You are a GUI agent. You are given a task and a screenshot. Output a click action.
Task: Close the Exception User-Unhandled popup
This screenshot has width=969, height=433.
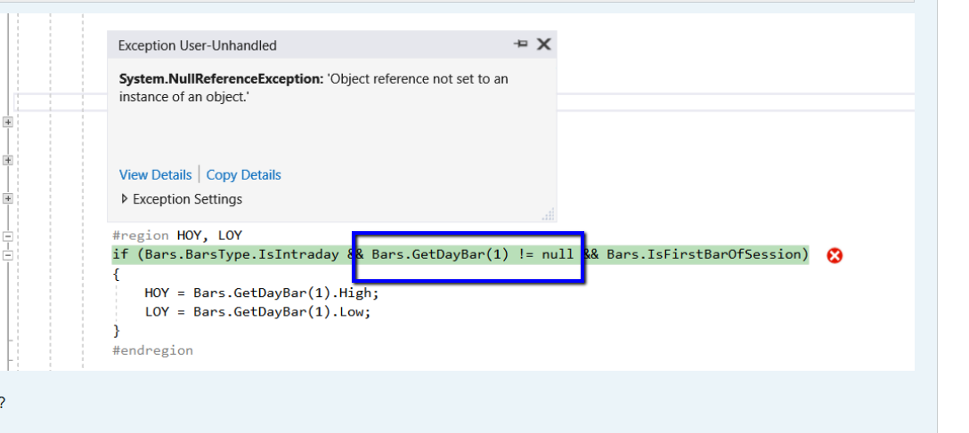coord(544,44)
